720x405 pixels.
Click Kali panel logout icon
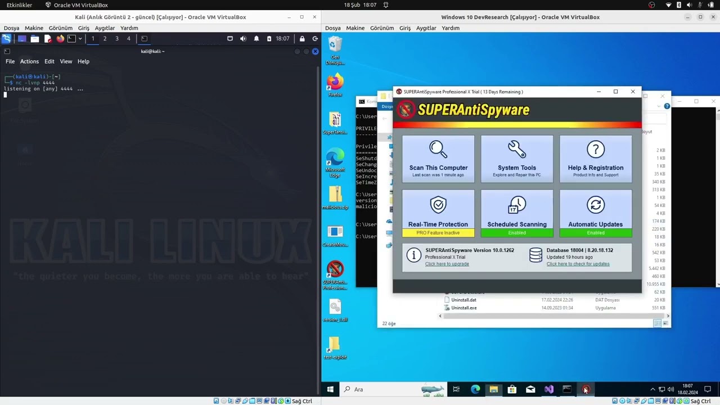315,39
